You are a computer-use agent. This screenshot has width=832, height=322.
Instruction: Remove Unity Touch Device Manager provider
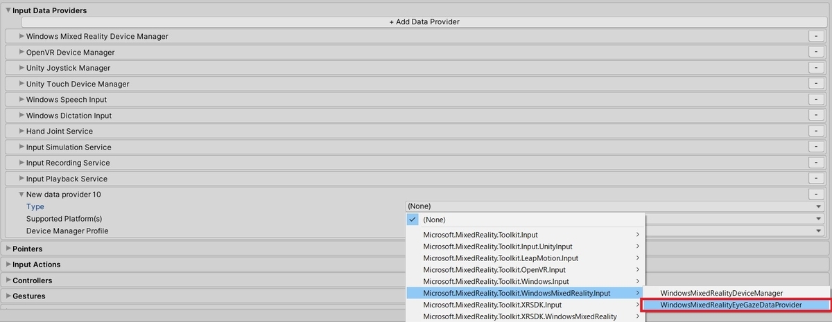point(817,84)
